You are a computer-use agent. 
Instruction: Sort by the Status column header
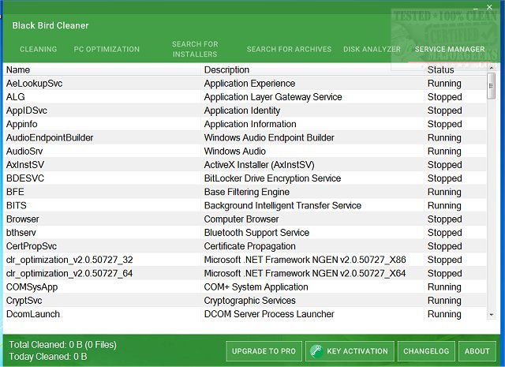coord(440,69)
